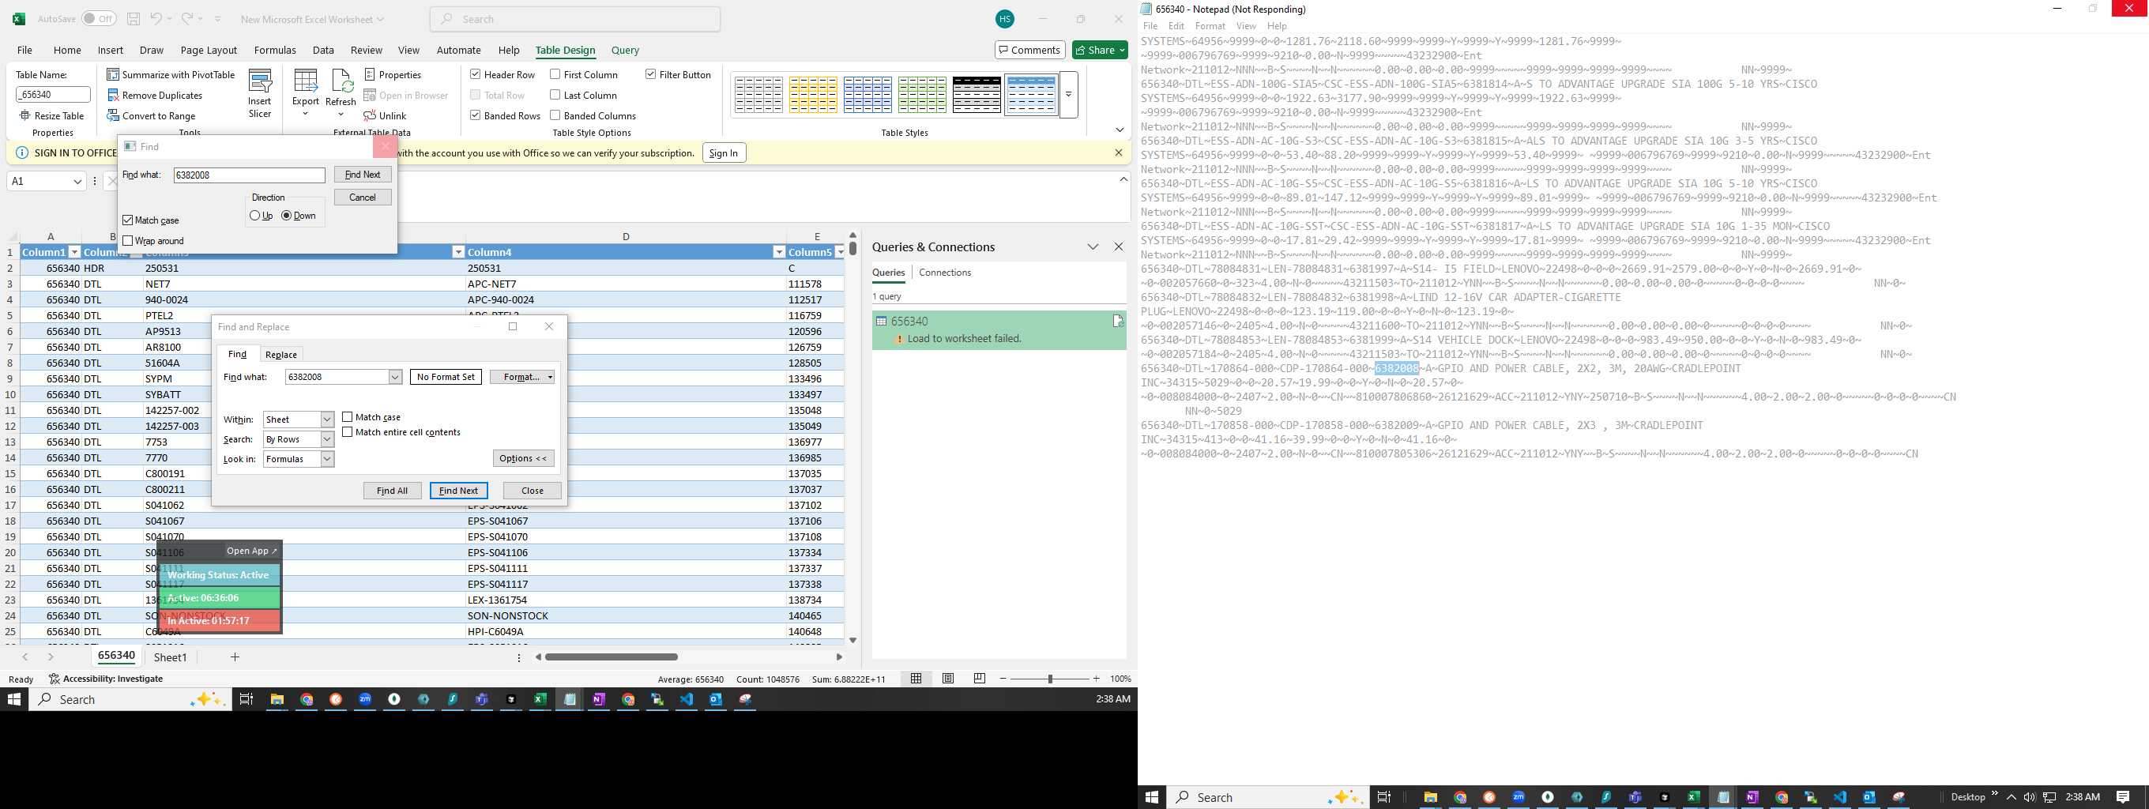Click the Share button

pyautogui.click(x=1100, y=50)
